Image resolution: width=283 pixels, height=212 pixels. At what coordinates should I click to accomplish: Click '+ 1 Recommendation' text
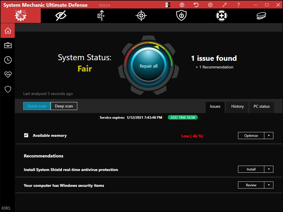pos(215,67)
